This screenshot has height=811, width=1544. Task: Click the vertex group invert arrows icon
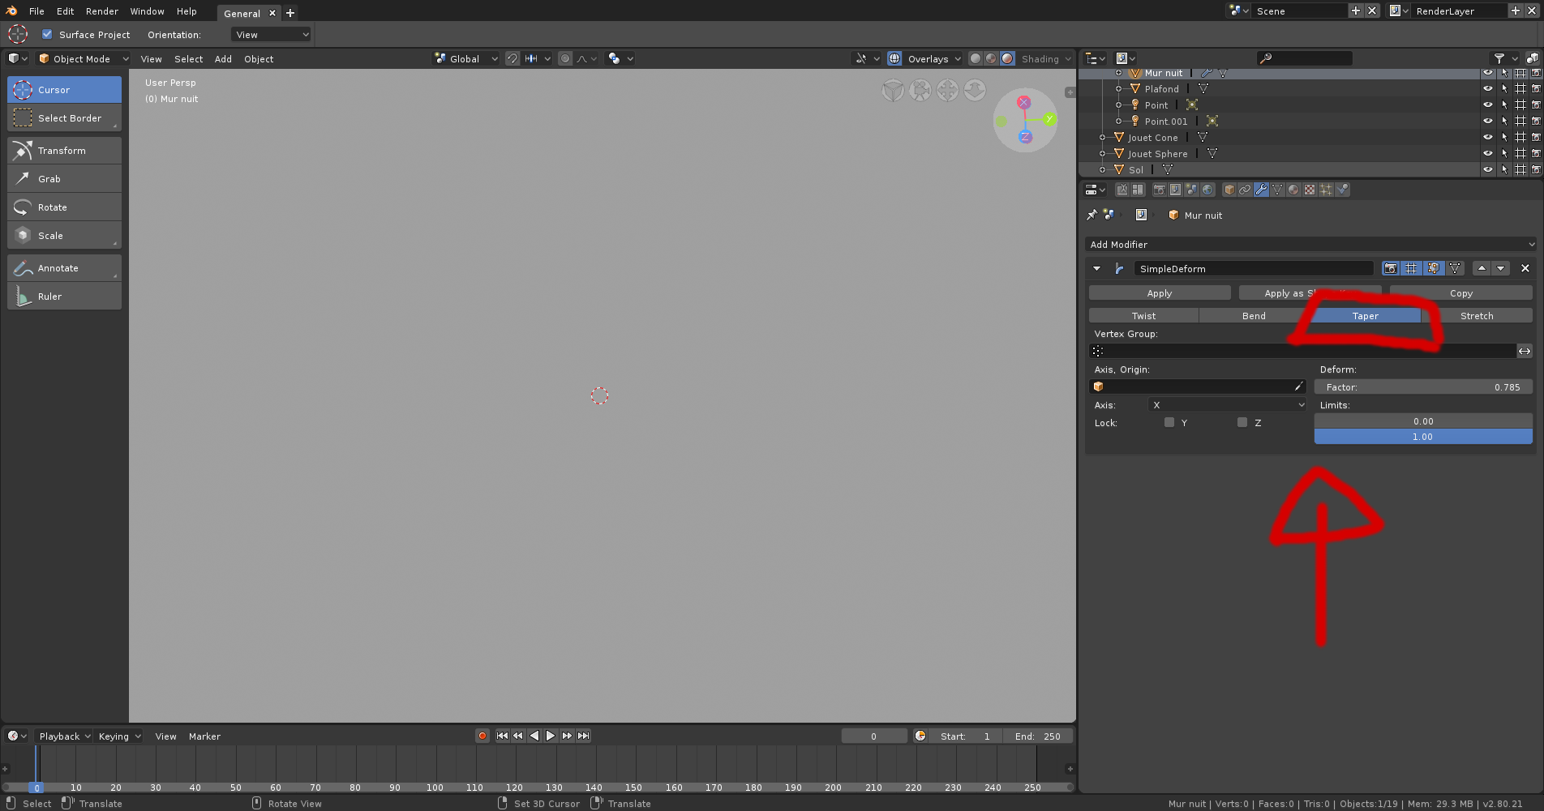(1525, 351)
